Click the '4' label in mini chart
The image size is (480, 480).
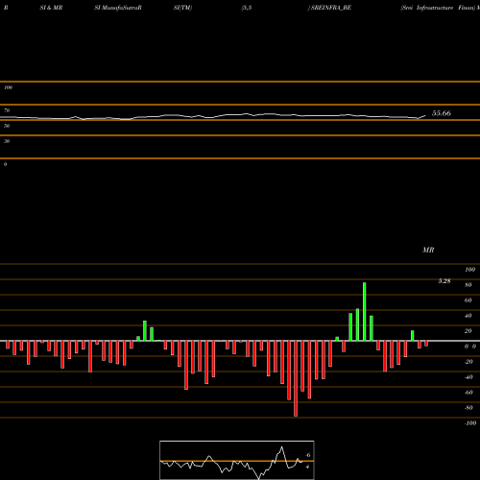pyautogui.click(x=307, y=467)
